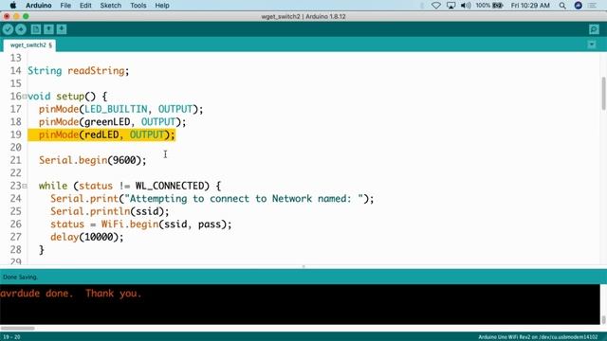The image size is (607, 341).
Task: Click the 'Serial.begin(9600);' line
Action: tap(93, 160)
